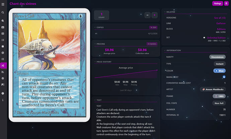Click the 660 / 6703 block count
This screenshot has height=139, width=231.
click(221, 32)
